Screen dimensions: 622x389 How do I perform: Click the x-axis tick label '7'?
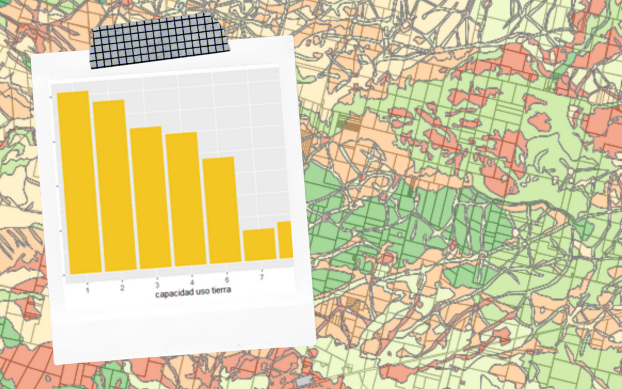261,277
